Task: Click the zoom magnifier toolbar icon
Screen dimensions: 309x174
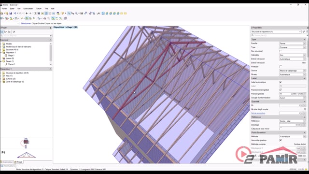Action: (x=76, y=14)
